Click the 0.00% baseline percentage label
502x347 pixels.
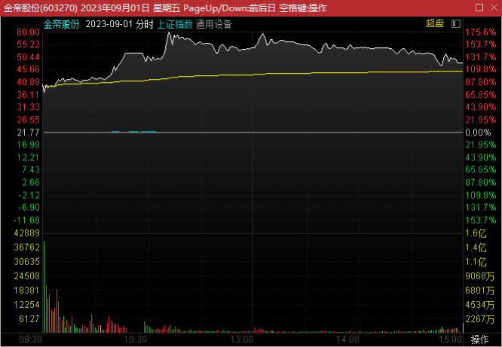tap(478, 132)
